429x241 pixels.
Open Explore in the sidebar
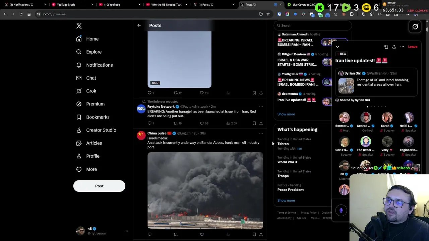[89, 52]
